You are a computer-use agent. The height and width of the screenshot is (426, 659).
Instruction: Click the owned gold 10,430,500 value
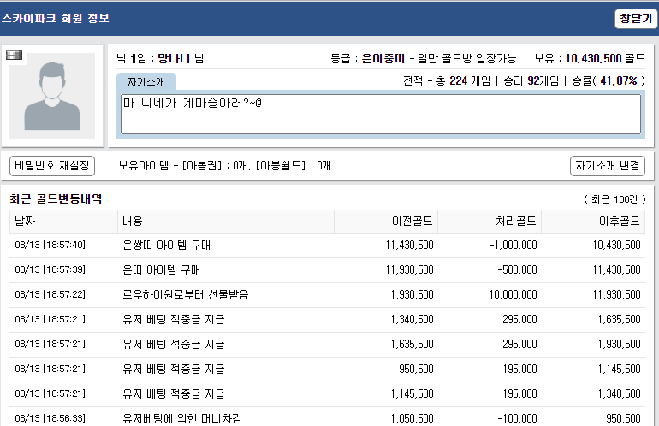[593, 58]
